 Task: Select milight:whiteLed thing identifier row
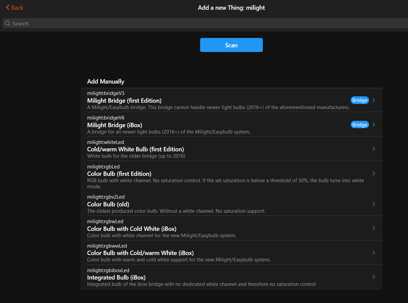(105, 142)
